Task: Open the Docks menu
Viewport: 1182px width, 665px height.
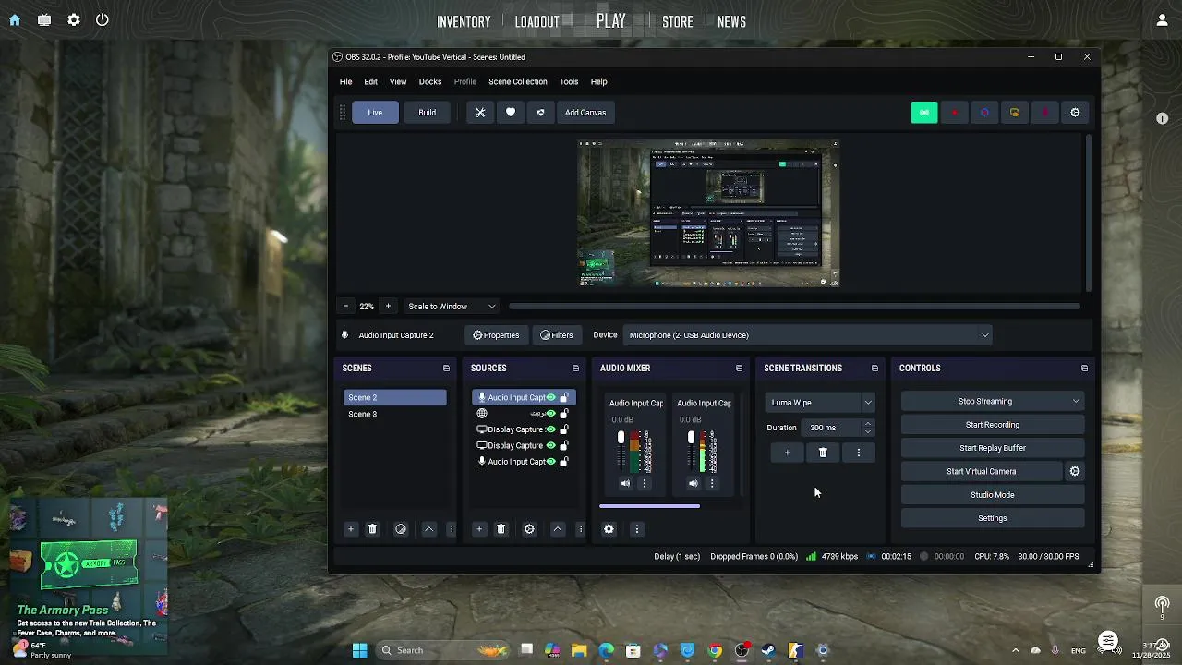Action: (430, 81)
